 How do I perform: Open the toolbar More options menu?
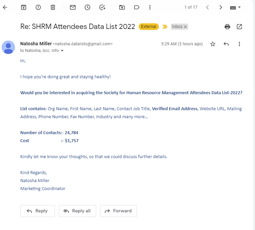[150, 7]
